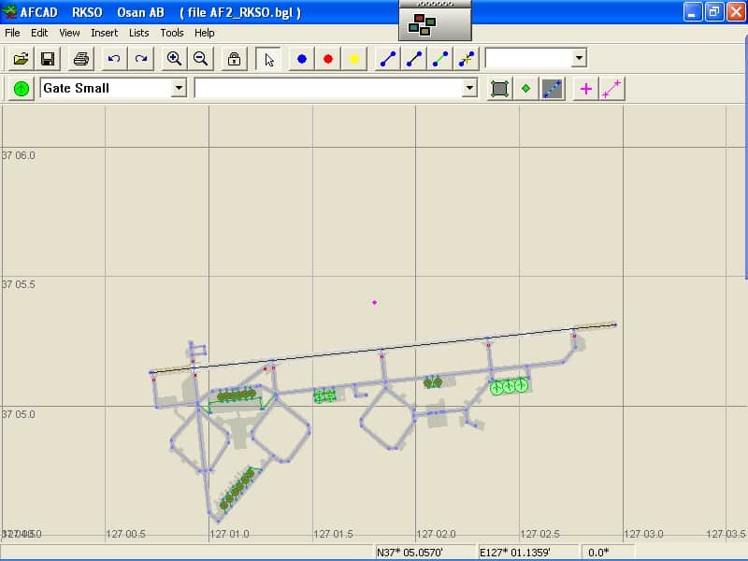Open the wide empty combo box arrow

pos(469,88)
